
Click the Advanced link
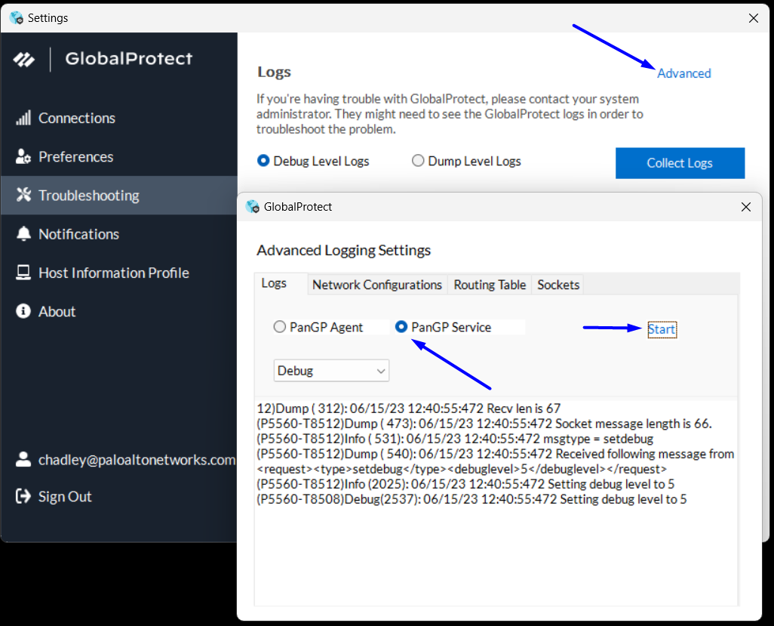pyautogui.click(x=683, y=73)
